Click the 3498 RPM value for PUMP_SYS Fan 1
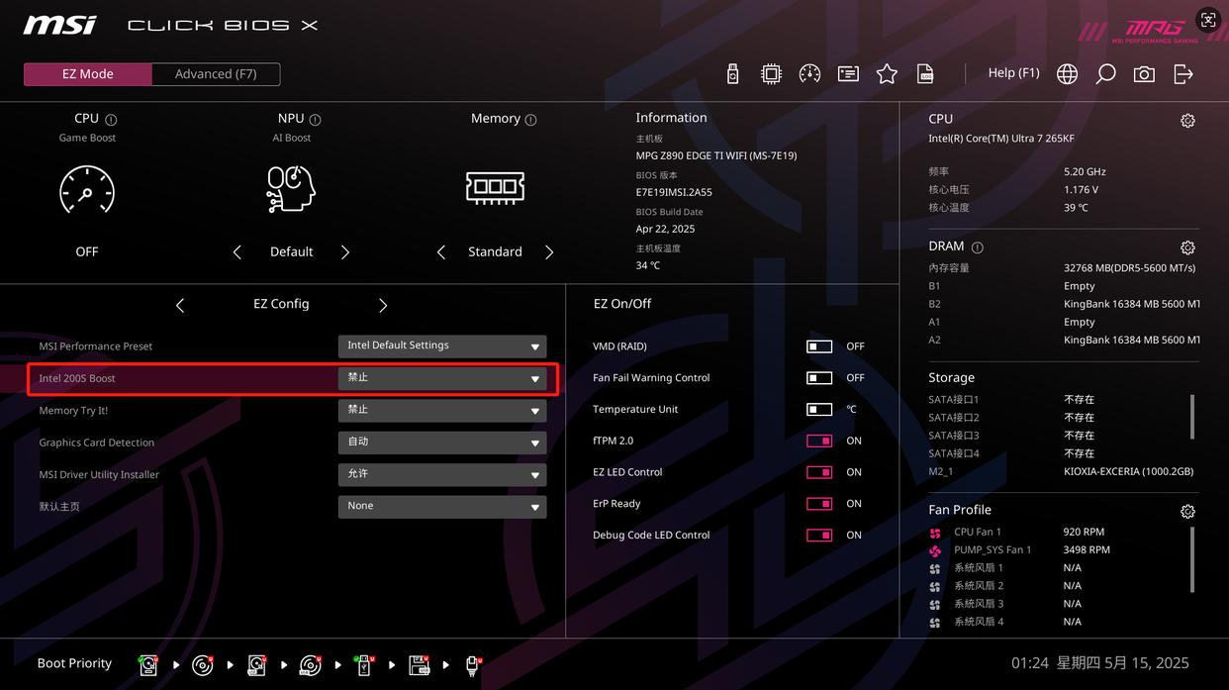Screen dimensions: 1229x690 click(1087, 550)
